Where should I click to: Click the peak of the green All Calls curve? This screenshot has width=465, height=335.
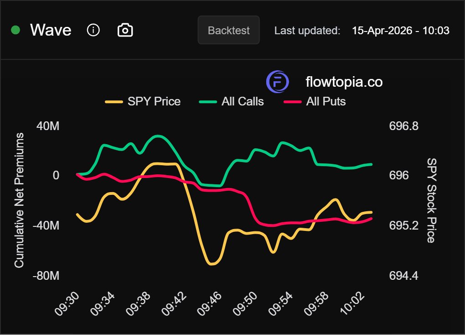click(157, 136)
